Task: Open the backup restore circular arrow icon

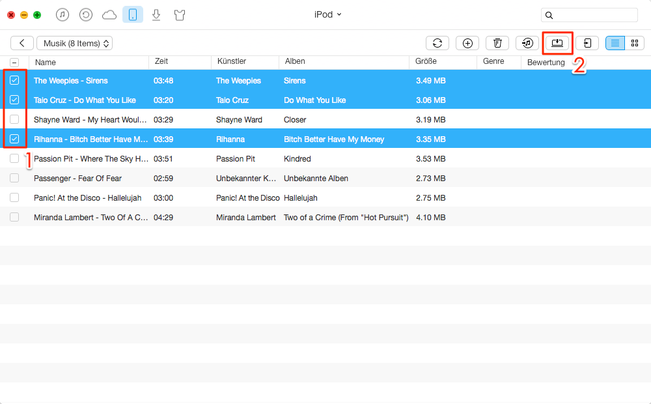Action: pyautogui.click(x=85, y=15)
